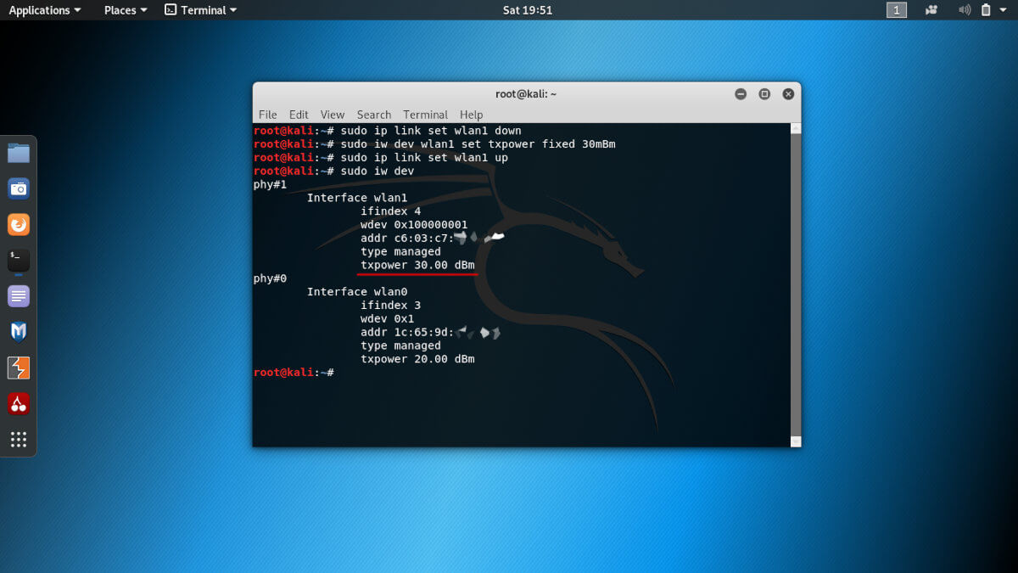
Task: Open the File menu in terminal
Action: point(267,115)
